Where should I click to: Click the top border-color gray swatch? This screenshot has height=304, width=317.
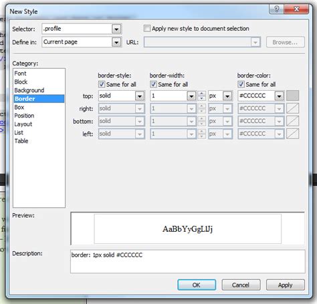point(292,96)
